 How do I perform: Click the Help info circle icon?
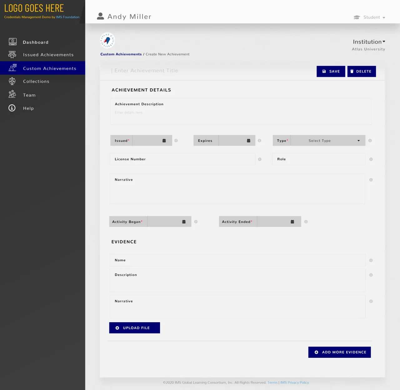12,108
